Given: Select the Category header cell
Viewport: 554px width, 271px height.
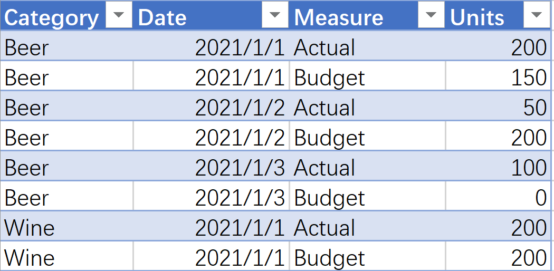Looking at the screenshot, I should (66, 15).
